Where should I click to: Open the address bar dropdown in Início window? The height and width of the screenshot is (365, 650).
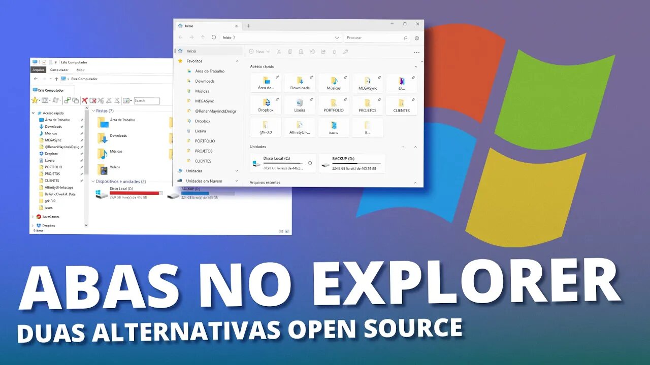(337, 38)
